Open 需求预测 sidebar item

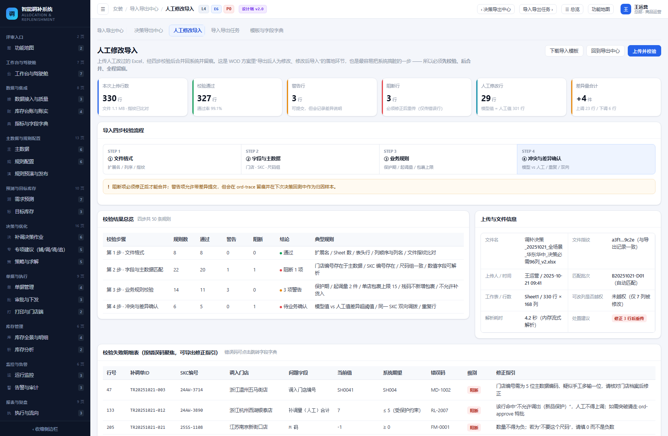point(45,199)
